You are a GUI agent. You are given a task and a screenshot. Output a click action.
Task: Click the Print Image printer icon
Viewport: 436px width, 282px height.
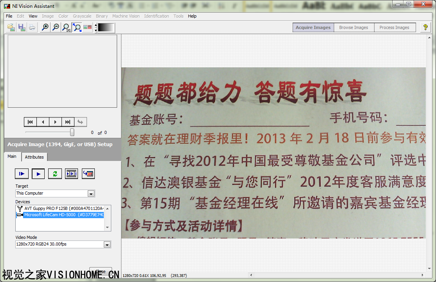[x=32, y=27]
